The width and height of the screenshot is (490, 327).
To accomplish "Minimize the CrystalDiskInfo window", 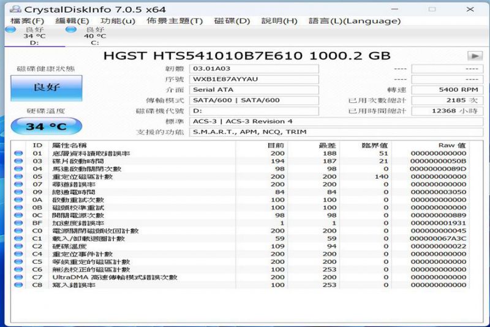I will 395,9.
